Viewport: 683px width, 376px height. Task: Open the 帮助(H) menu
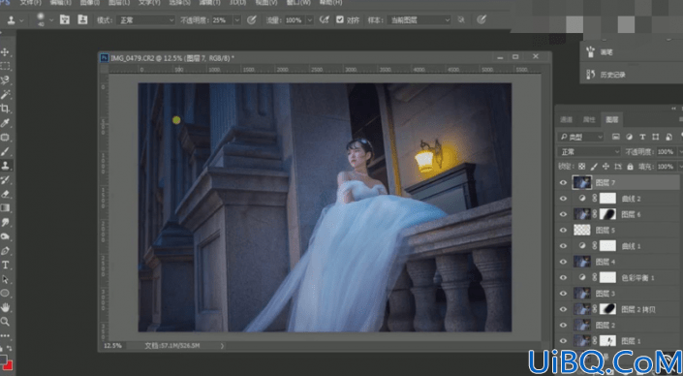click(331, 3)
